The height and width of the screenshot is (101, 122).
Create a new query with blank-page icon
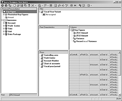coord(15,5)
